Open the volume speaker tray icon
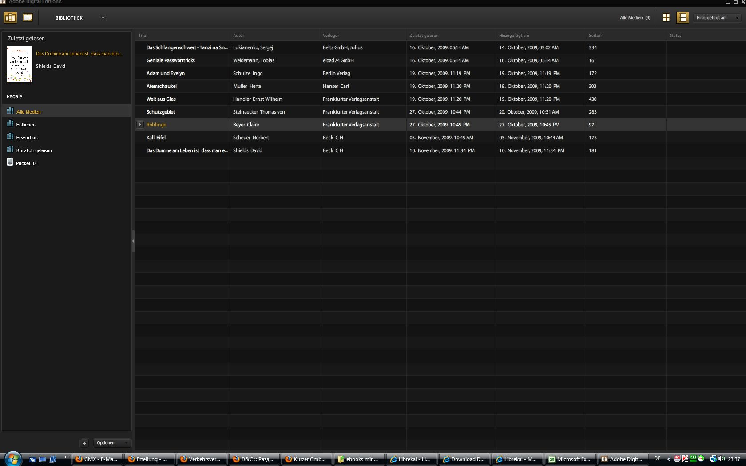The width and height of the screenshot is (746, 466). pyautogui.click(x=722, y=459)
